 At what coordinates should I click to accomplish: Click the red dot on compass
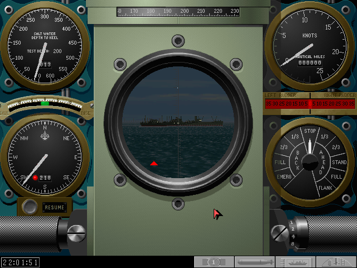click(35, 178)
